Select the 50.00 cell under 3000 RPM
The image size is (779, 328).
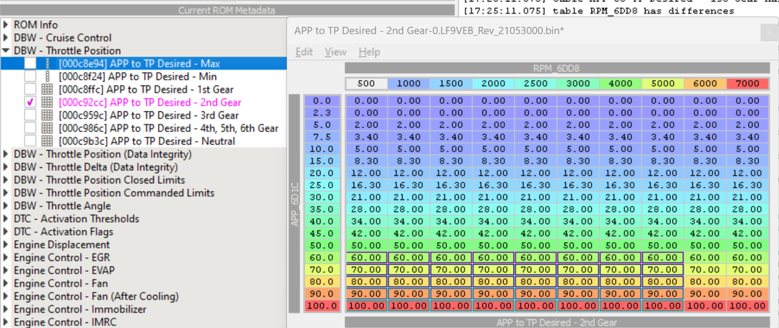pyautogui.click(x=578, y=246)
